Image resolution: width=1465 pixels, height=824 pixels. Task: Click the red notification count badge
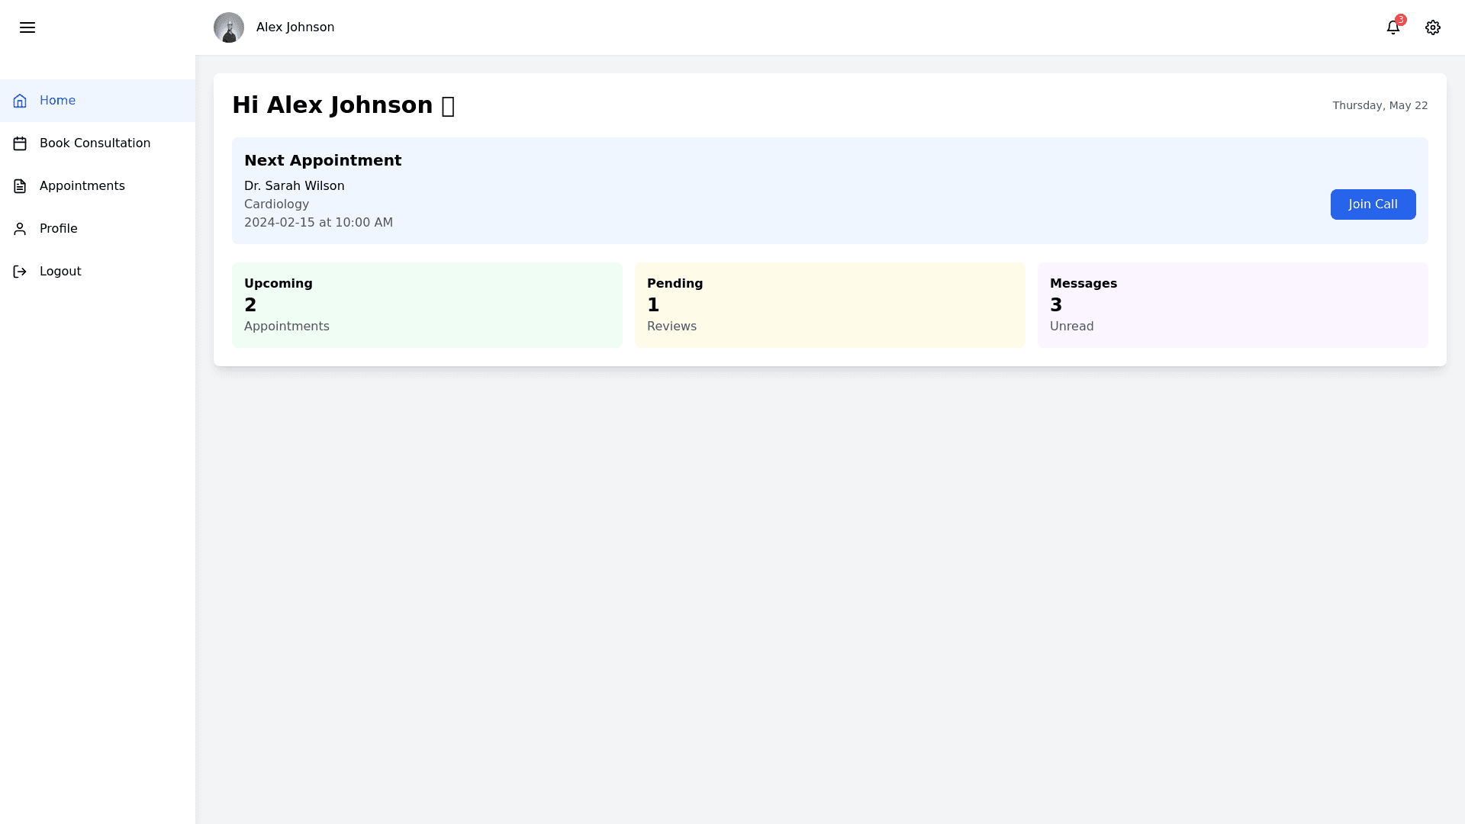(x=1401, y=20)
